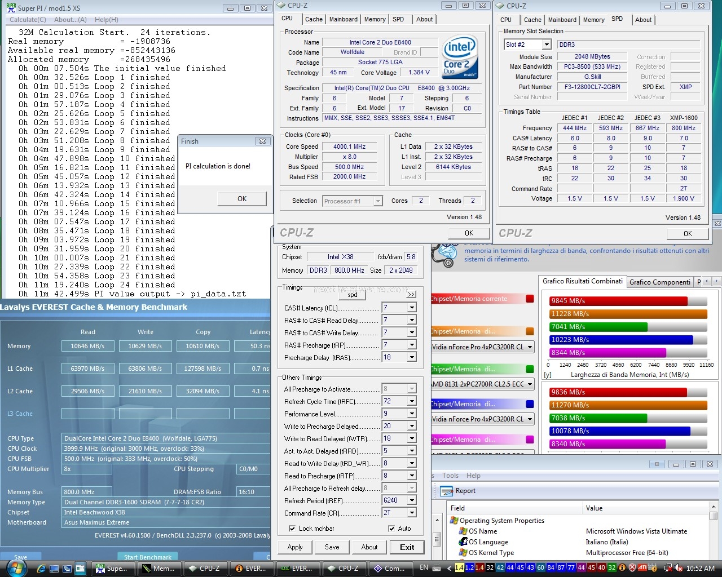This screenshot has height=577, width=722.
Task: Open Refresh Cycle Time (tRFC) dropdown
Action: click(x=412, y=402)
